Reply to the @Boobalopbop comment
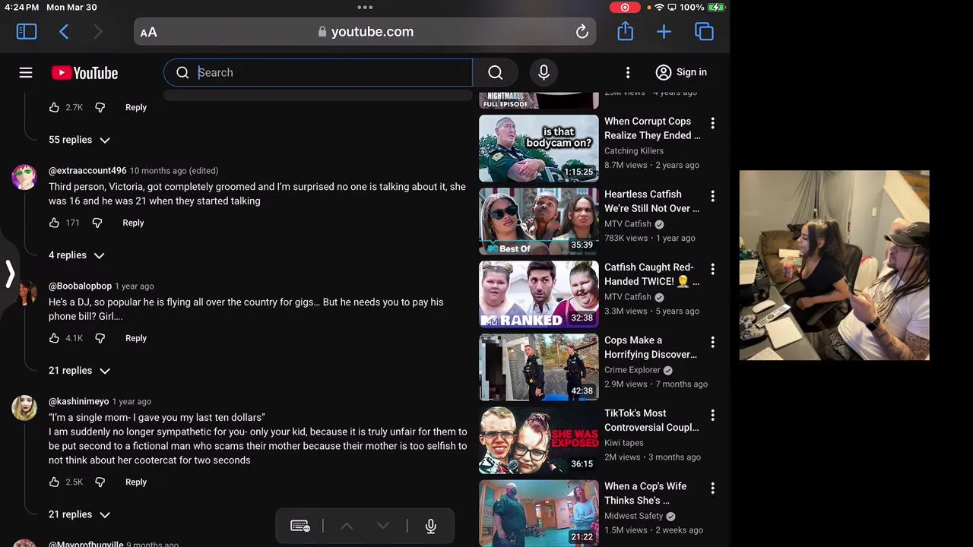The height and width of the screenshot is (547, 973). [136, 338]
